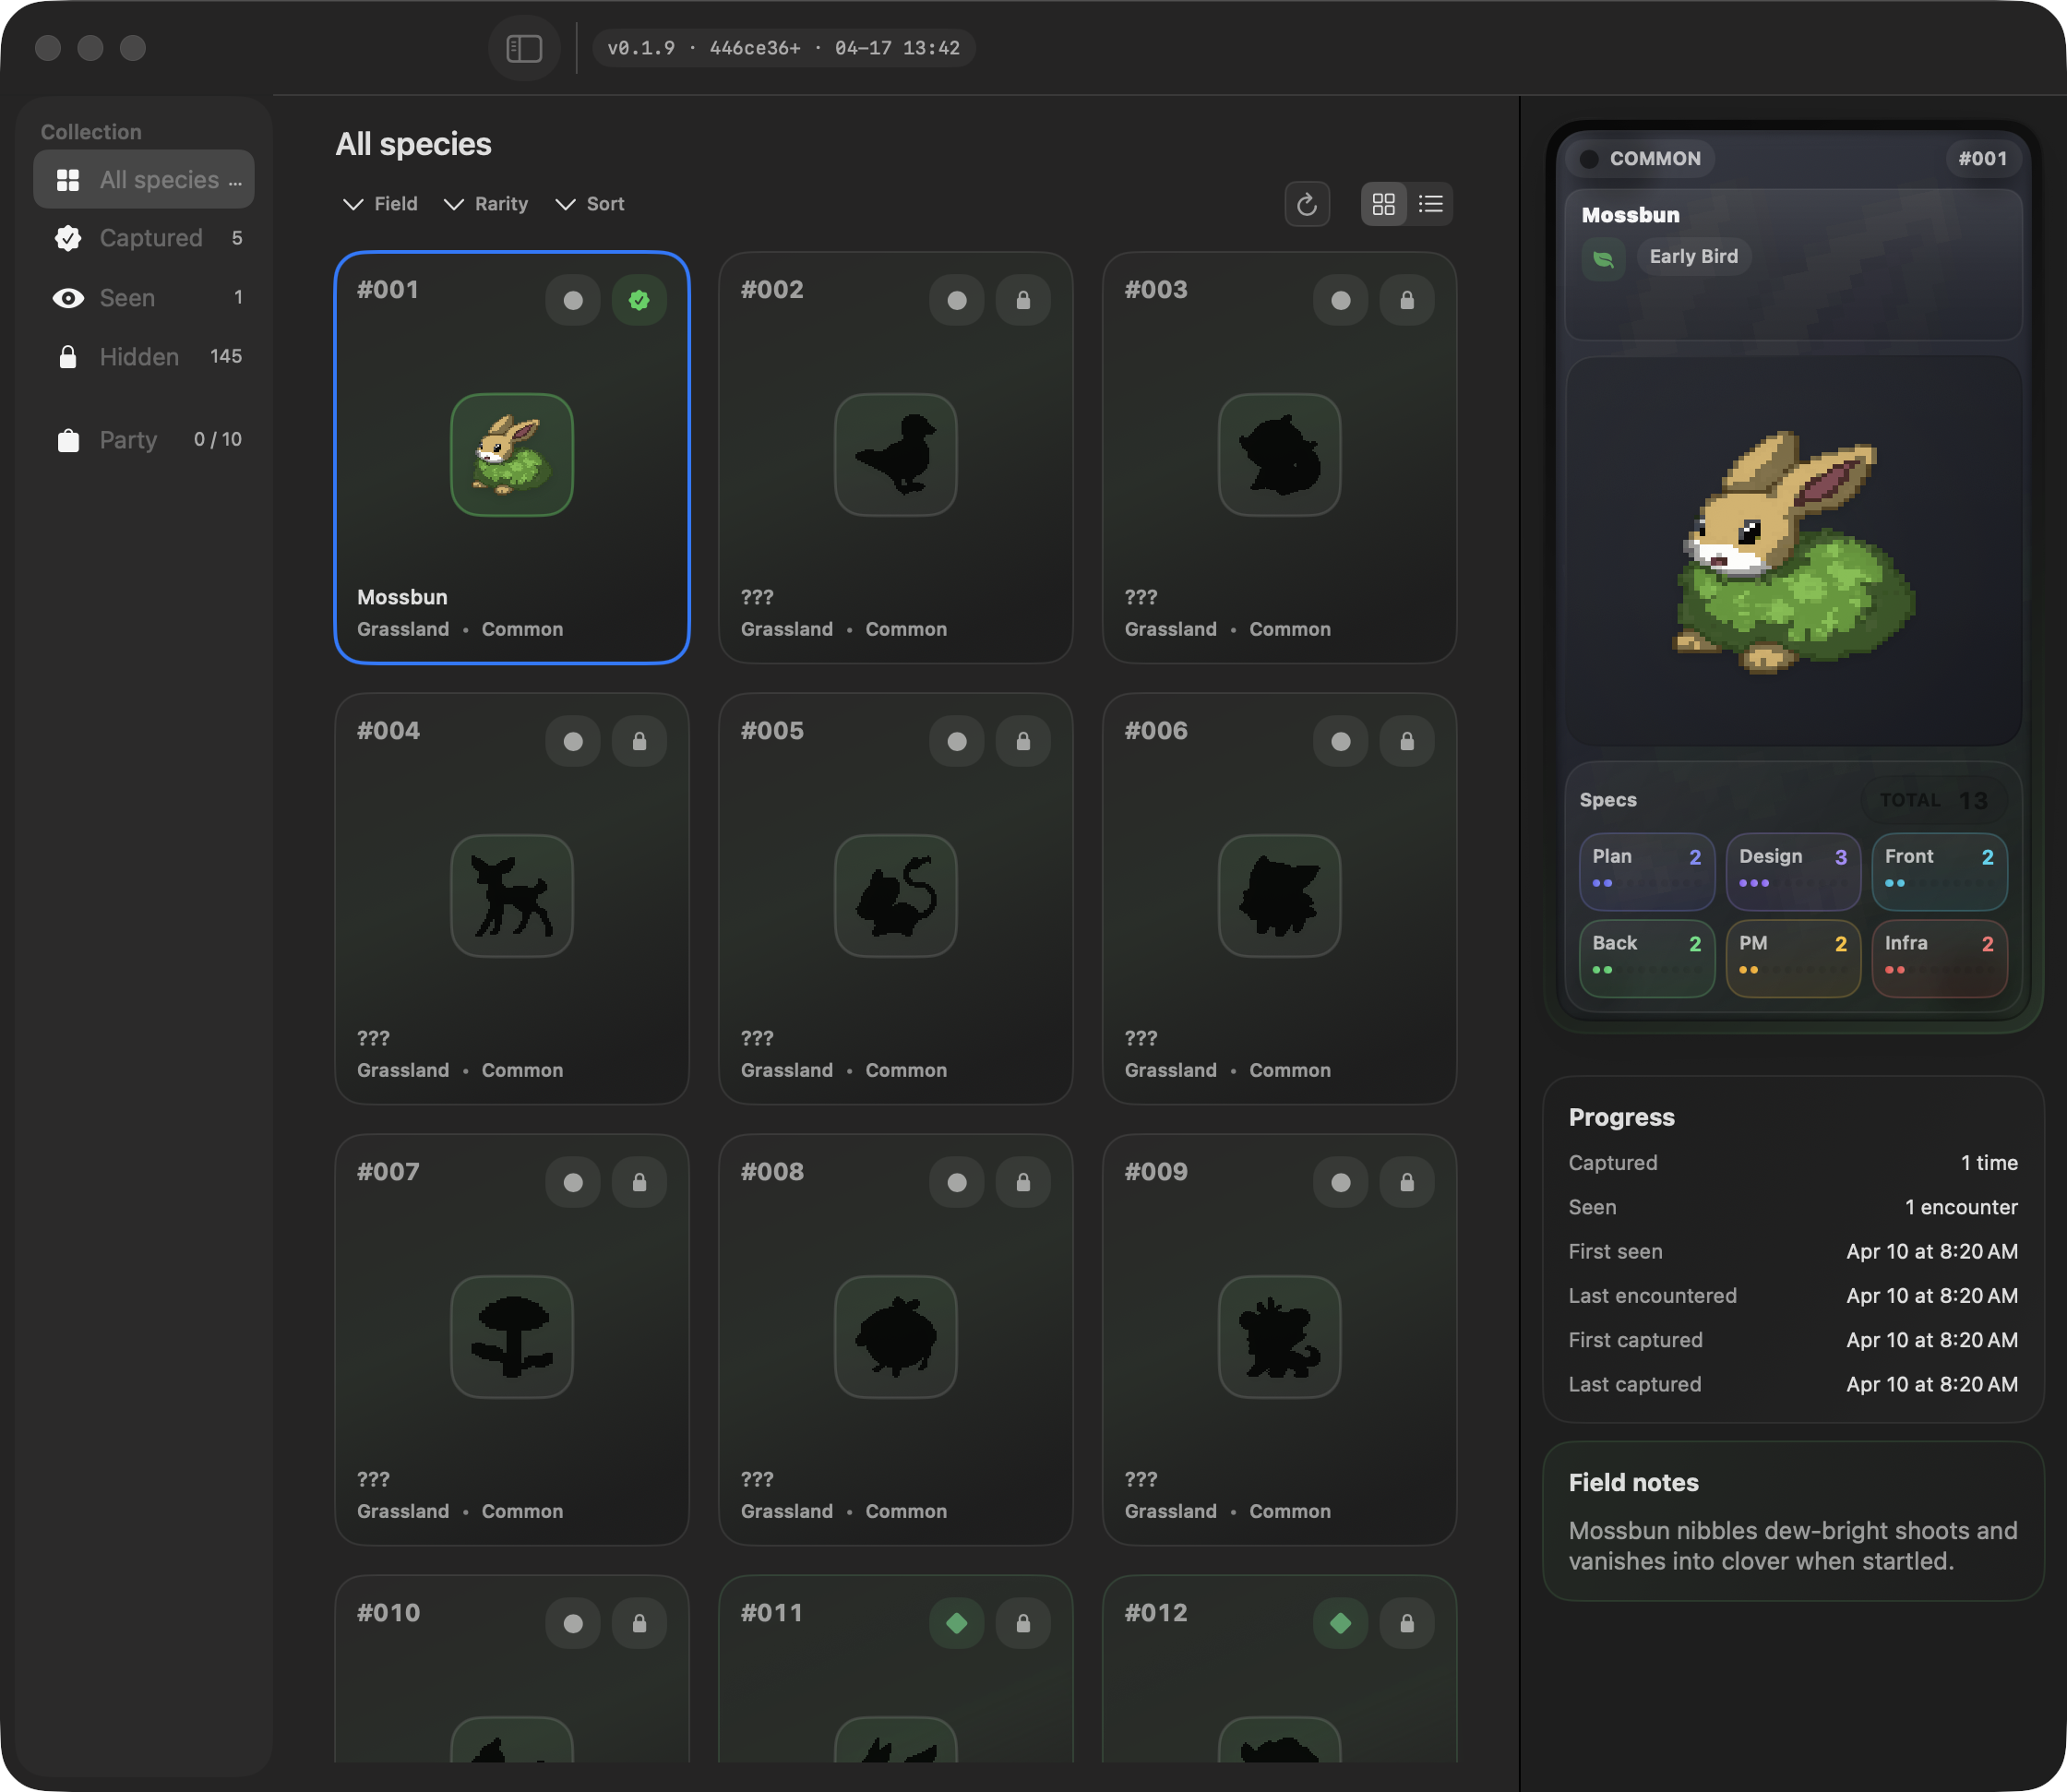The height and width of the screenshot is (1792, 2067).
Task: Click gray rarity dot on card #003
Action: coord(1340,300)
